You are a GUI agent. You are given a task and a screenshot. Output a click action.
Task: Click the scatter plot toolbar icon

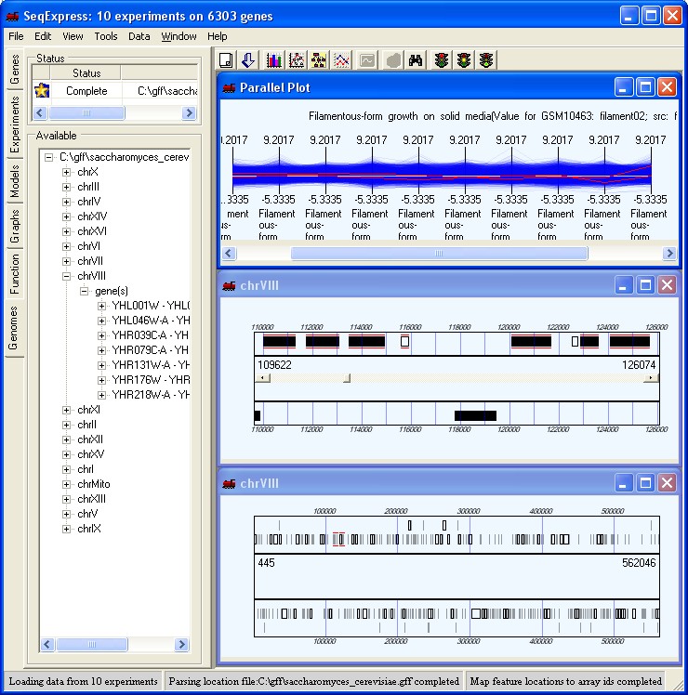[x=298, y=60]
